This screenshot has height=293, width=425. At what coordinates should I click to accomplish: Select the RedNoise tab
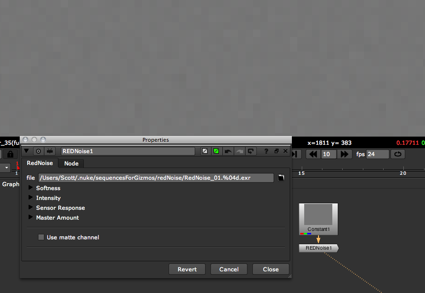39,163
